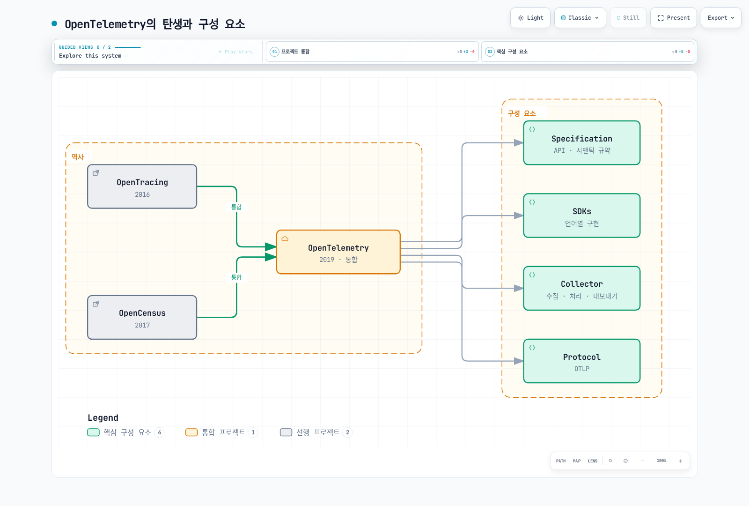Viewport: 749px width, 506px height.
Task: Zoom out with the minus icon
Action: pos(642,461)
